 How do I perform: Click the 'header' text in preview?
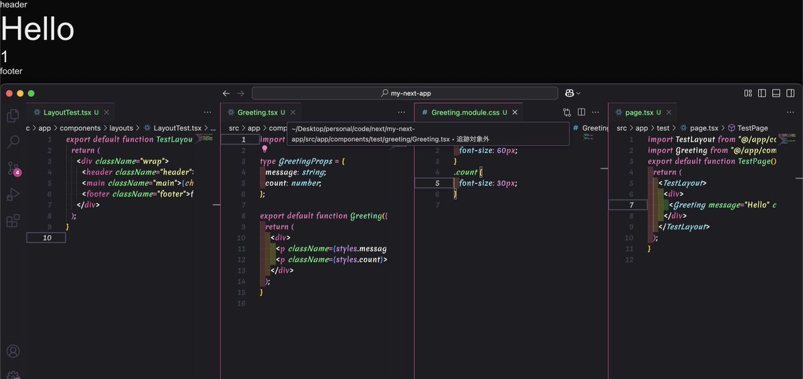pos(14,5)
